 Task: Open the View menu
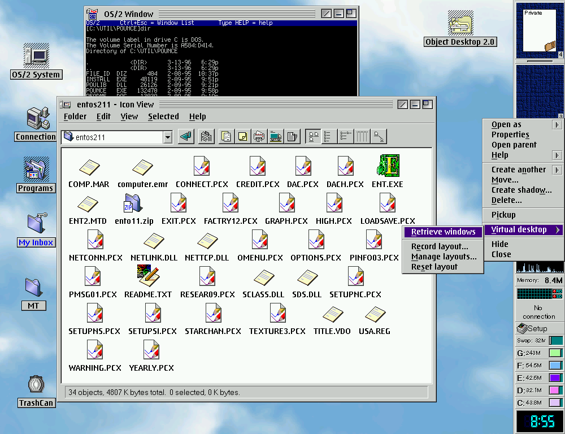pyautogui.click(x=129, y=116)
